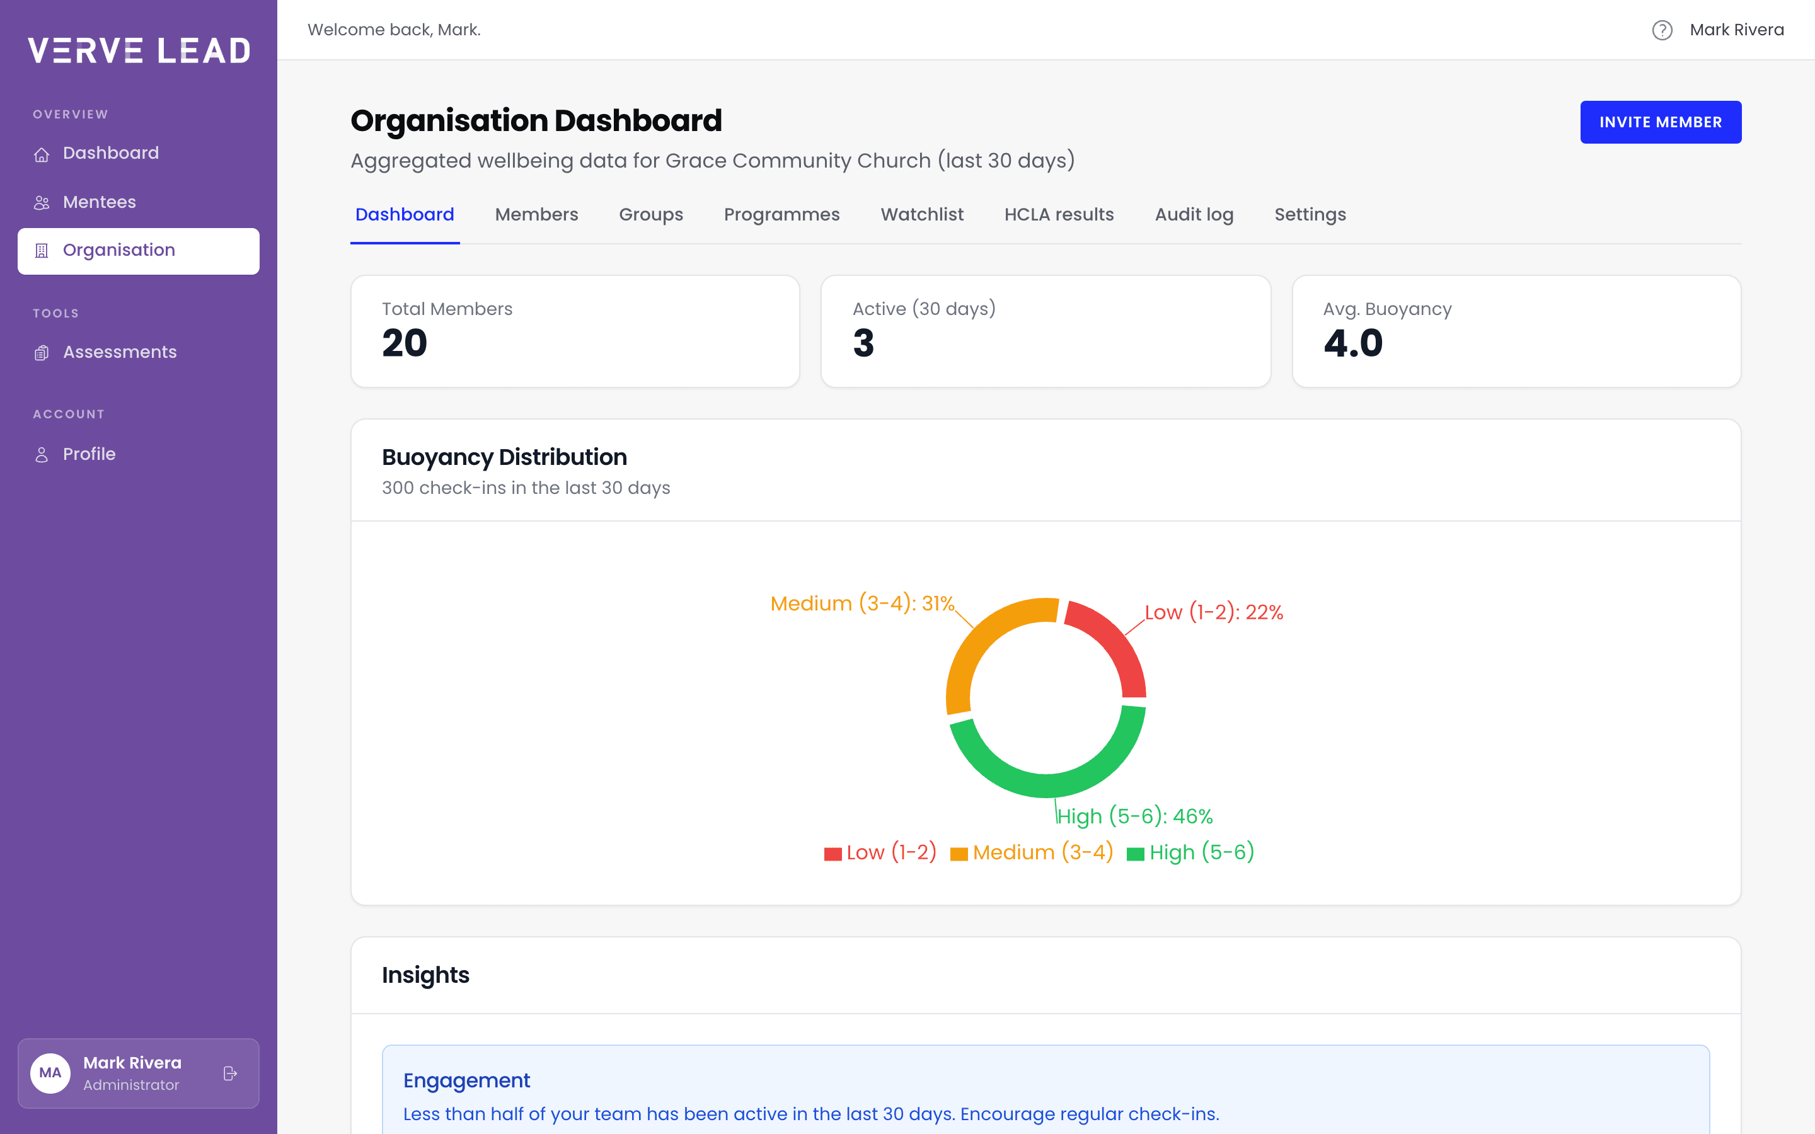Click the 'High (5-6): 46%' chart label
This screenshot has width=1815, height=1134.
[1135, 816]
